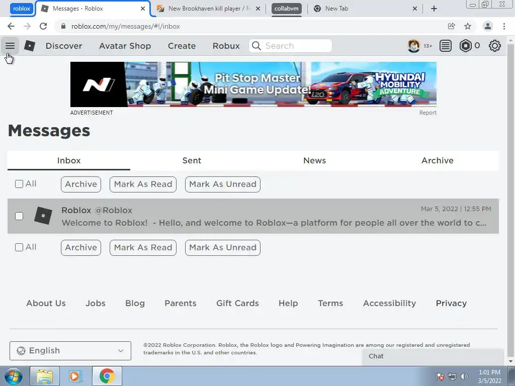Check the Welcome to Roblox message checkbox
The height and width of the screenshot is (386, 515).
coord(19,216)
